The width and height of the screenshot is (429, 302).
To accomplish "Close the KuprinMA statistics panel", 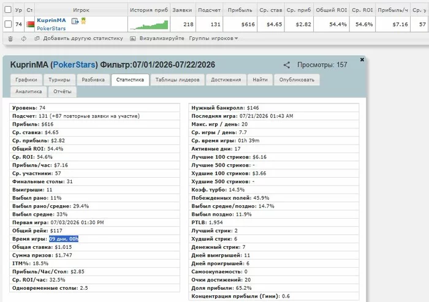I will (x=362, y=59).
